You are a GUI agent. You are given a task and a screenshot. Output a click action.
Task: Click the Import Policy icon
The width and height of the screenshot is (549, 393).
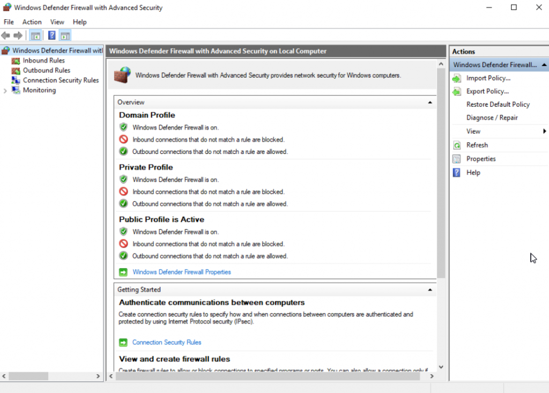(x=456, y=78)
